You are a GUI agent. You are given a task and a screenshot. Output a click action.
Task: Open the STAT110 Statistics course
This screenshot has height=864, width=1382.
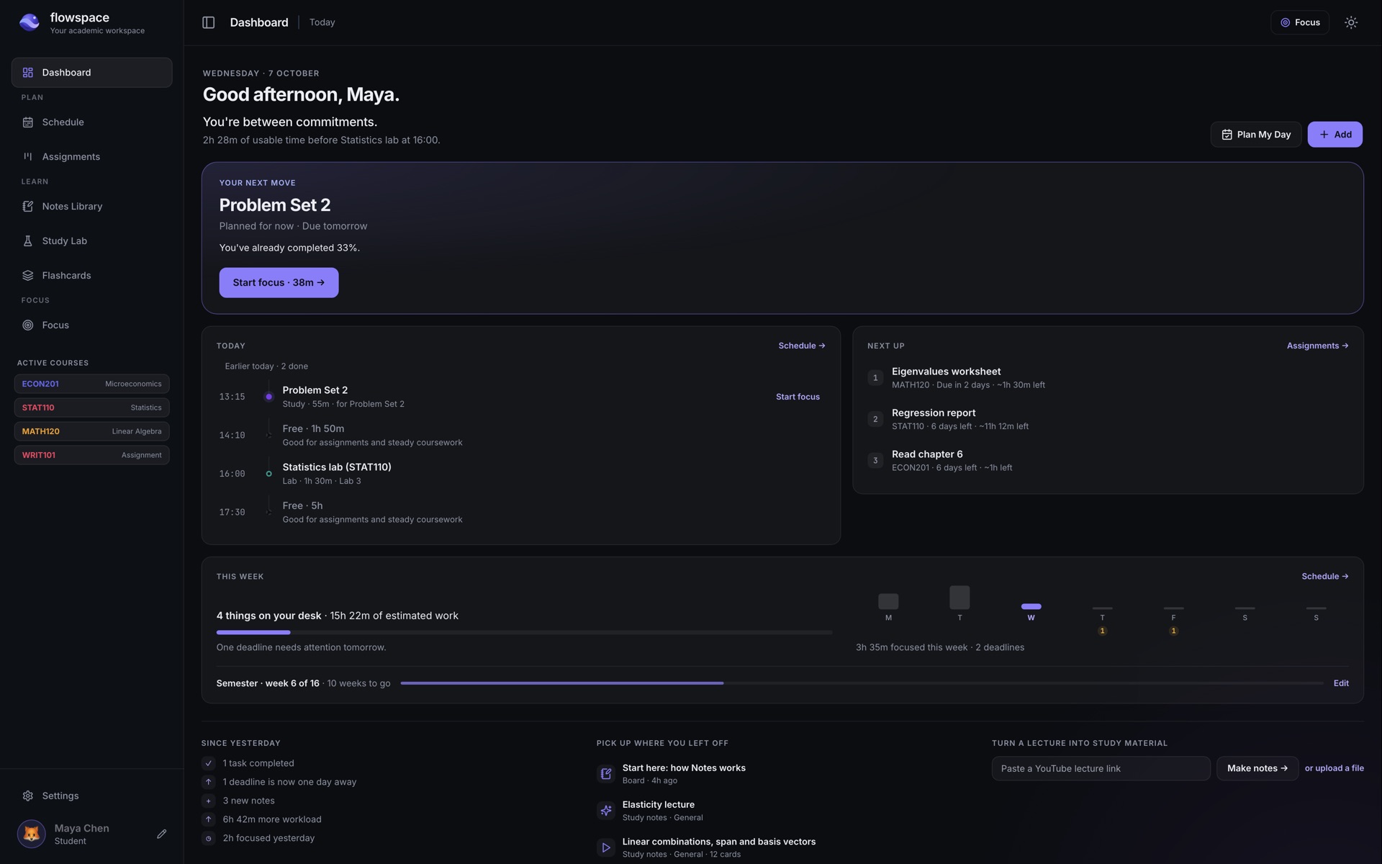[x=91, y=408]
